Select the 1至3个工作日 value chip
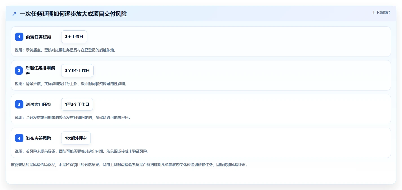 click(77, 104)
